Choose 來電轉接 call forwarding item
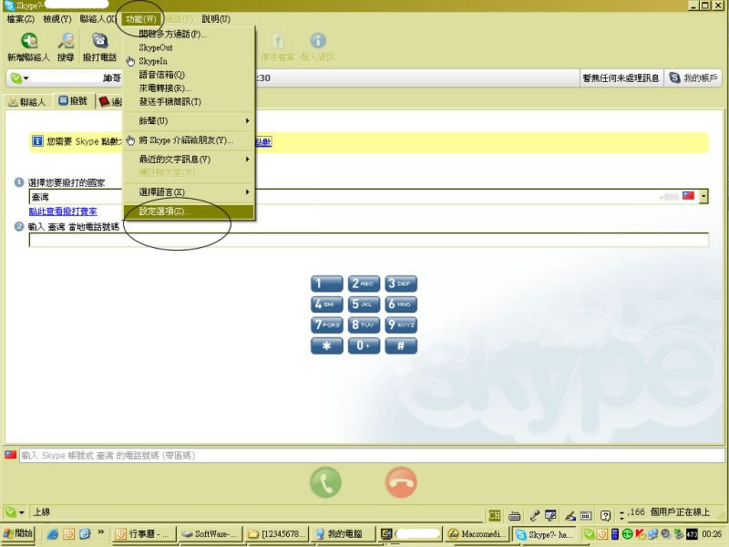 coord(189,88)
